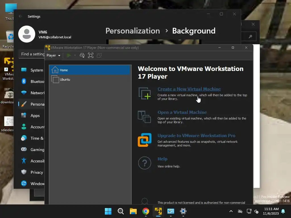Viewport: 291px width, 218px height.
Task: Click Upgrade to VMware Workstation Pro link
Action: [196, 136]
